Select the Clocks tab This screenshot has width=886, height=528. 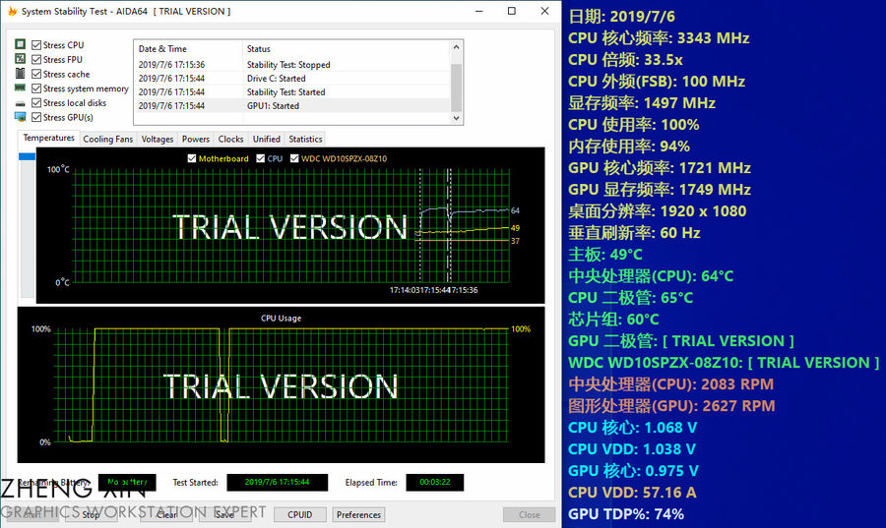tap(230, 139)
